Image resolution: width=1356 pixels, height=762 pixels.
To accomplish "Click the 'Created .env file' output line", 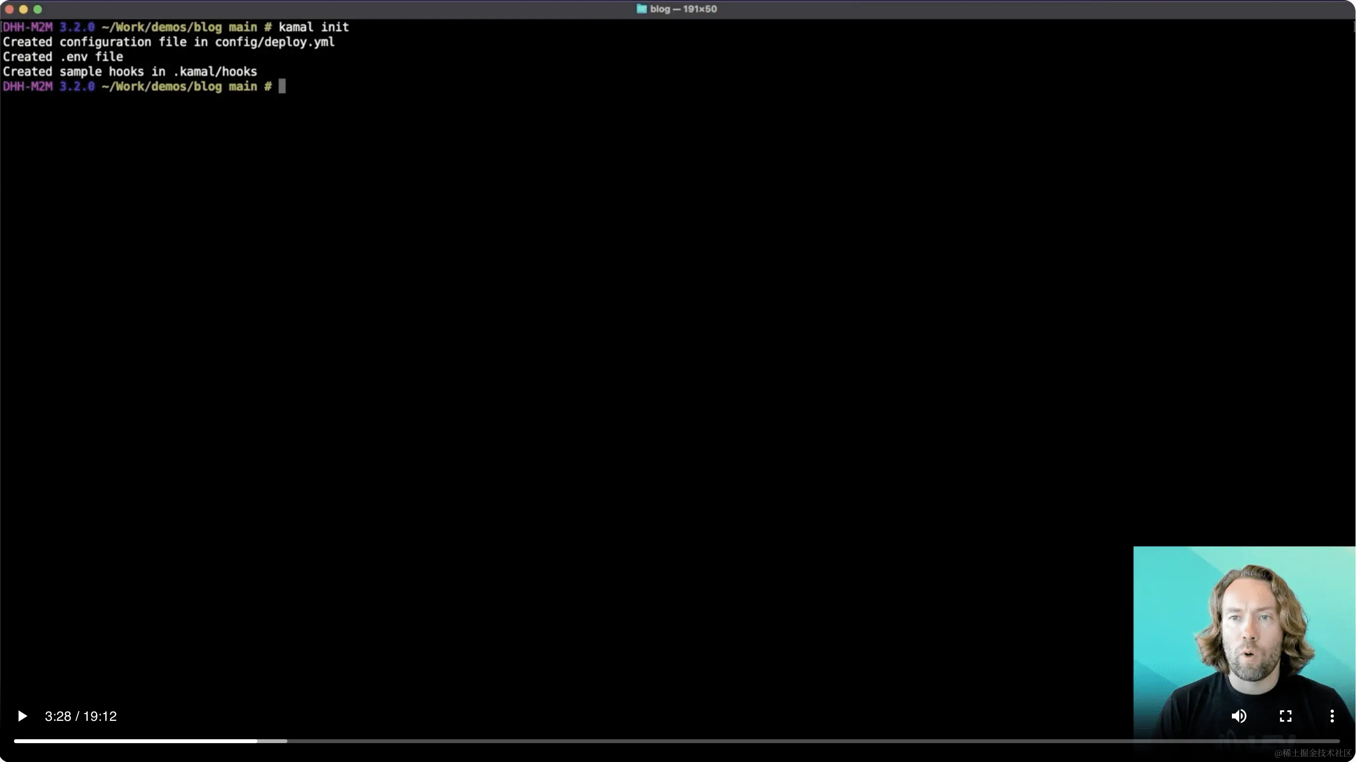I will point(63,57).
